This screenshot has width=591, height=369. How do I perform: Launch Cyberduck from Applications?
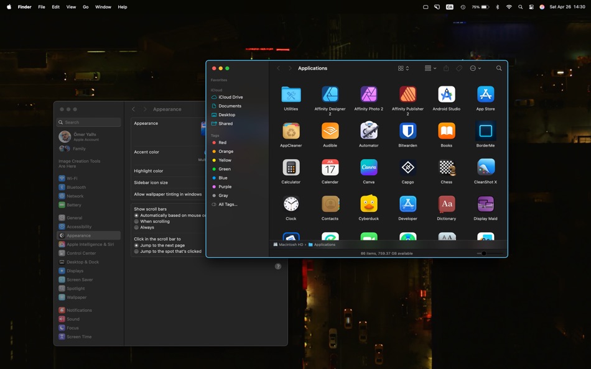click(369, 204)
